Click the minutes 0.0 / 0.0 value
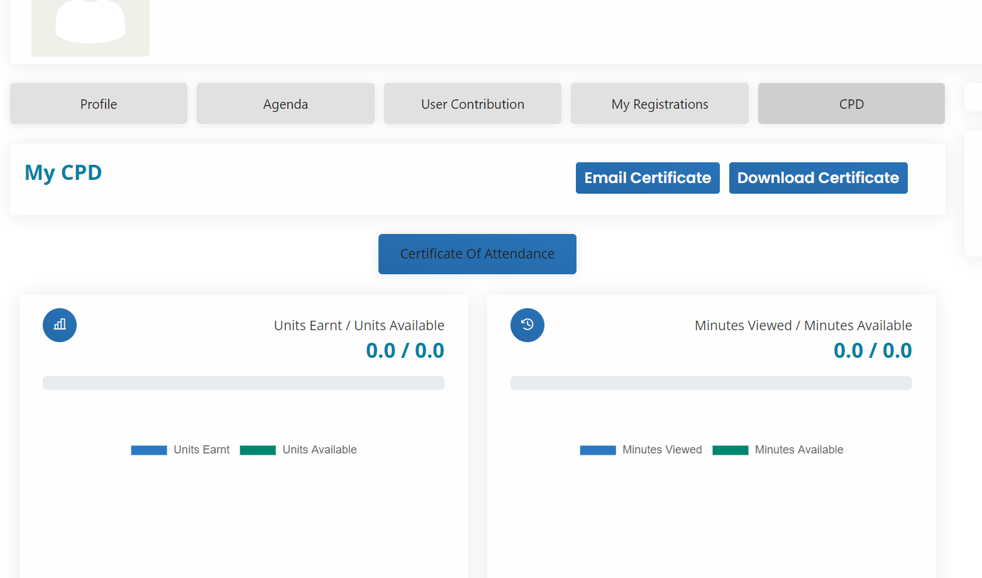The height and width of the screenshot is (578, 982). 873,350
